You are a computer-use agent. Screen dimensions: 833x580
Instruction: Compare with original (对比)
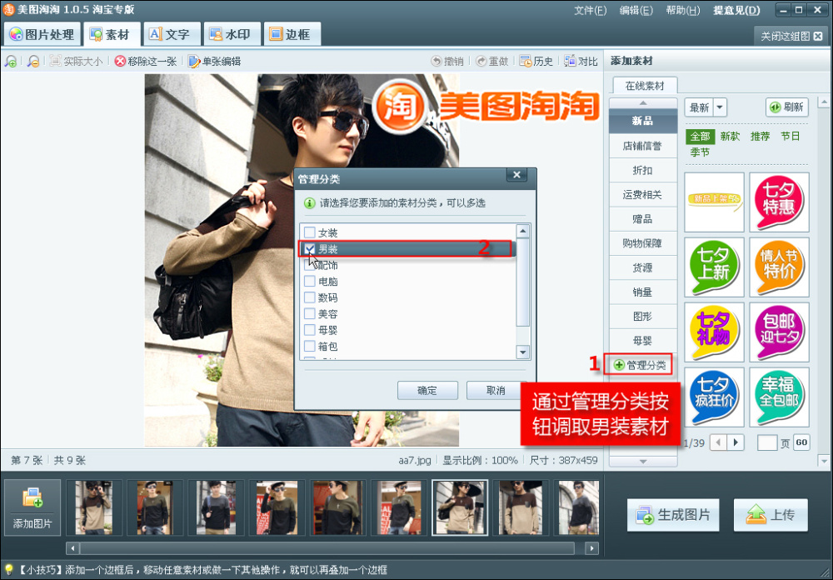click(581, 62)
